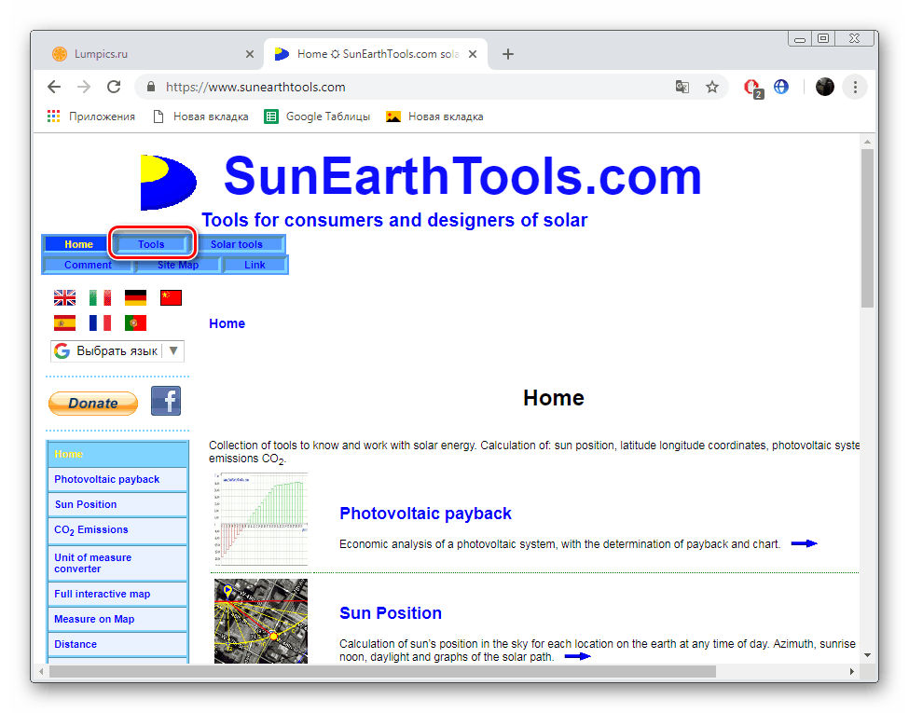Click the scroll down arrow

867,655
